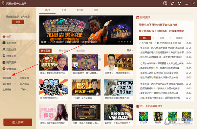Click the shirt skin icon in title bar
This screenshot has height=129, width=197.
[x=172, y=3]
